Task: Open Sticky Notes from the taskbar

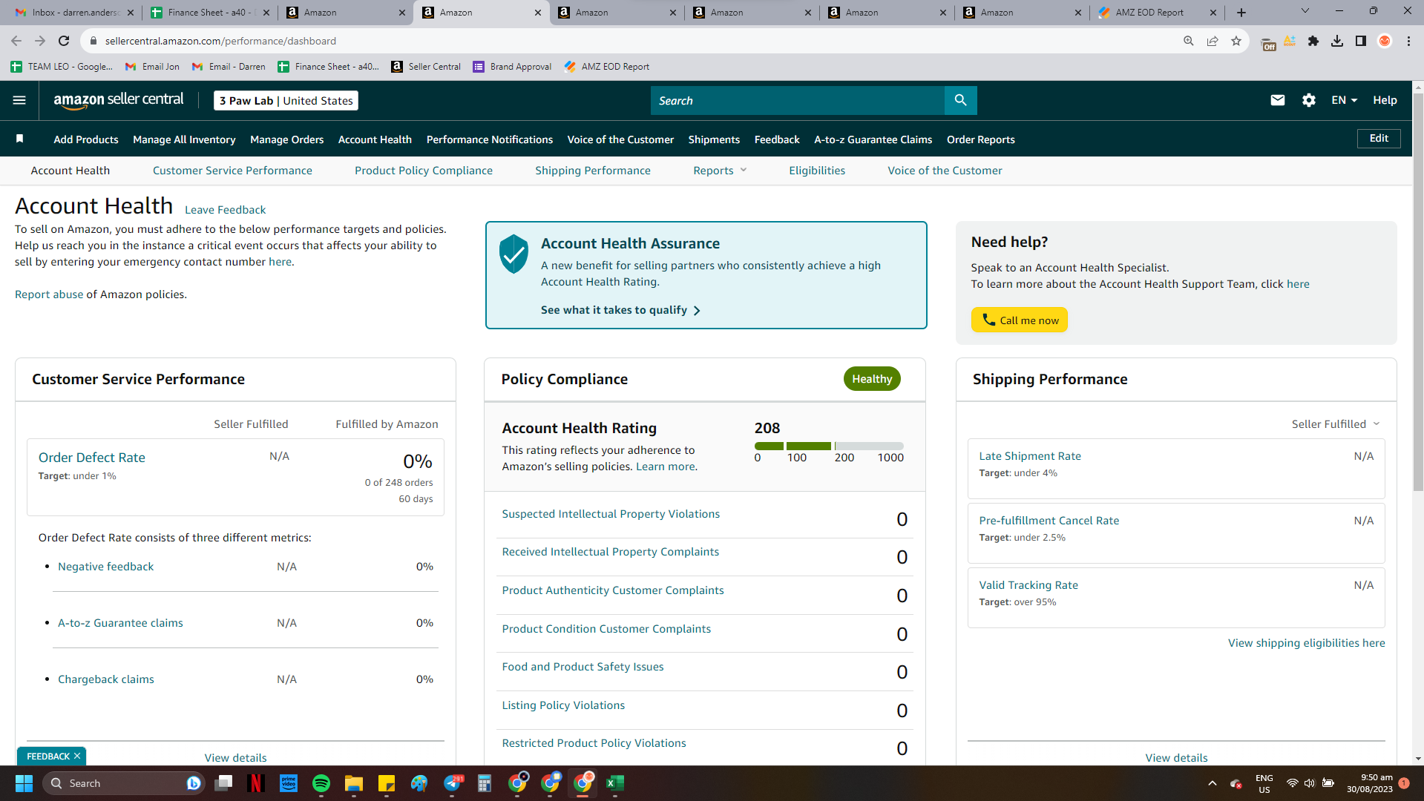Action: coord(387,783)
